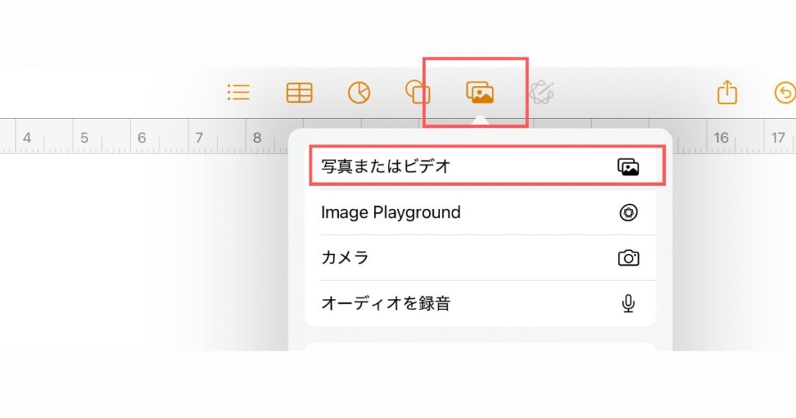
Task: Tap the photo stack icon beside 写真またはビデオ
Action: pyautogui.click(x=628, y=167)
